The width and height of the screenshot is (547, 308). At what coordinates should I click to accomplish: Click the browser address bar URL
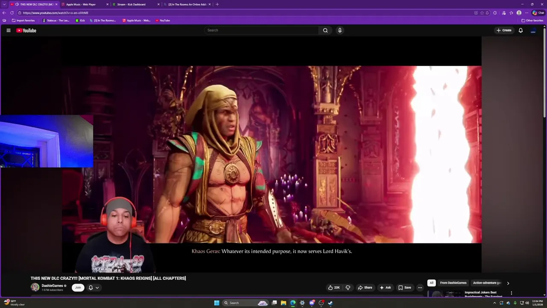(56, 13)
